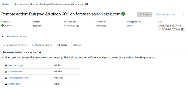Click the lock icon beside TemplateInvocation
Screen dimensions: 188x107
(6, 78)
